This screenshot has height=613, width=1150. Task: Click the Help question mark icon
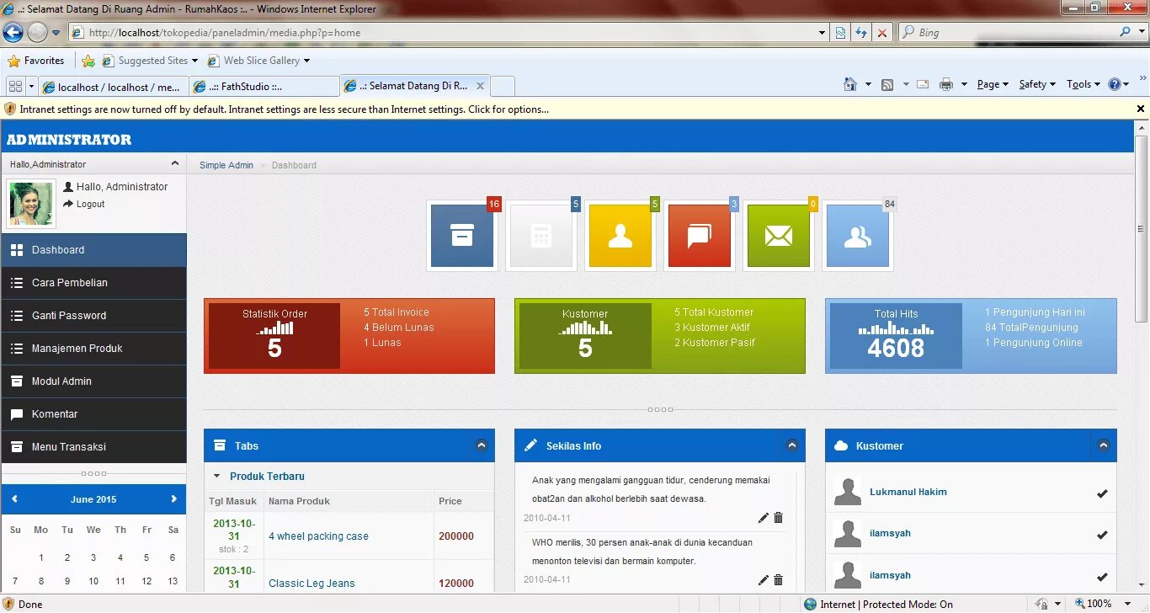1114,84
